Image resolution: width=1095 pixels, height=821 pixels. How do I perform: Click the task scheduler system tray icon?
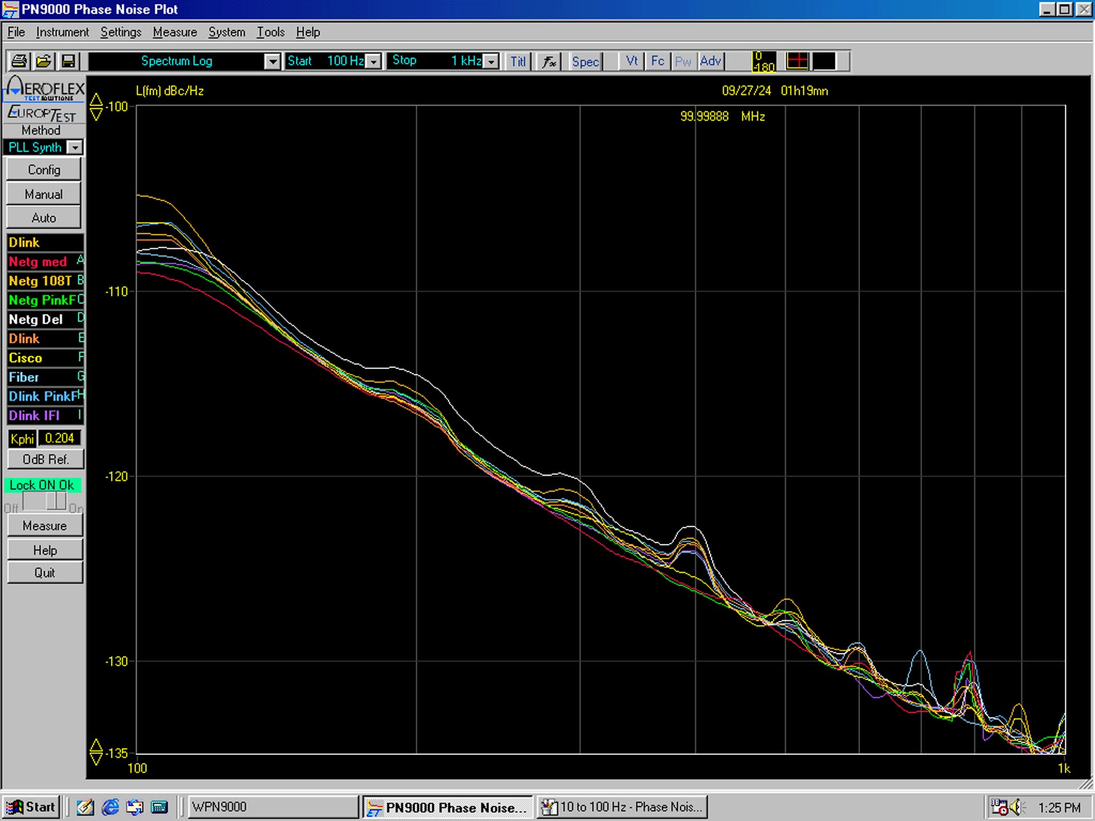coord(999,807)
